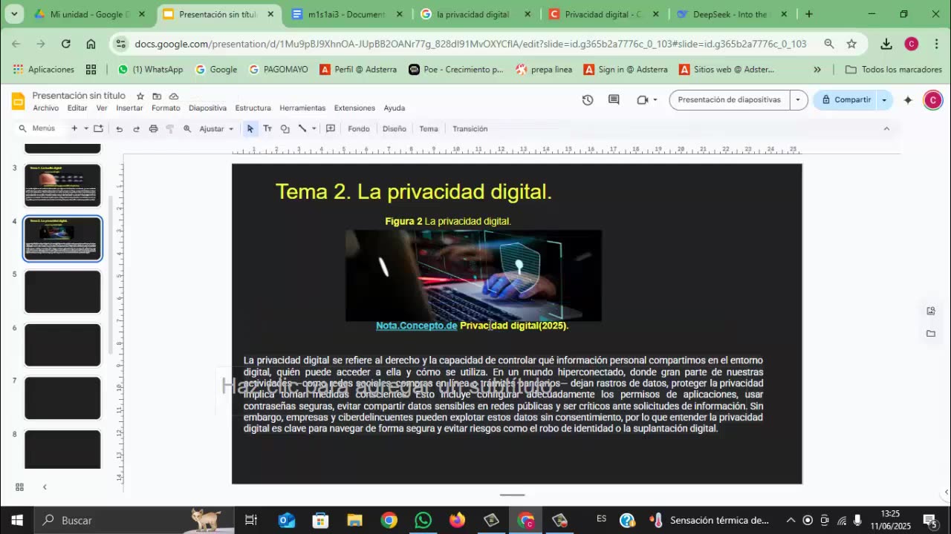Add a comment with toolbar icon
951x534 pixels.
[331, 128]
